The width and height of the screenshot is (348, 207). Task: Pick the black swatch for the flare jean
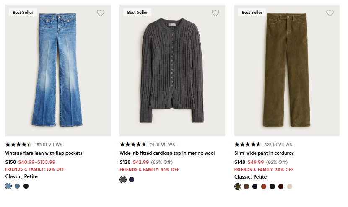[26, 186]
